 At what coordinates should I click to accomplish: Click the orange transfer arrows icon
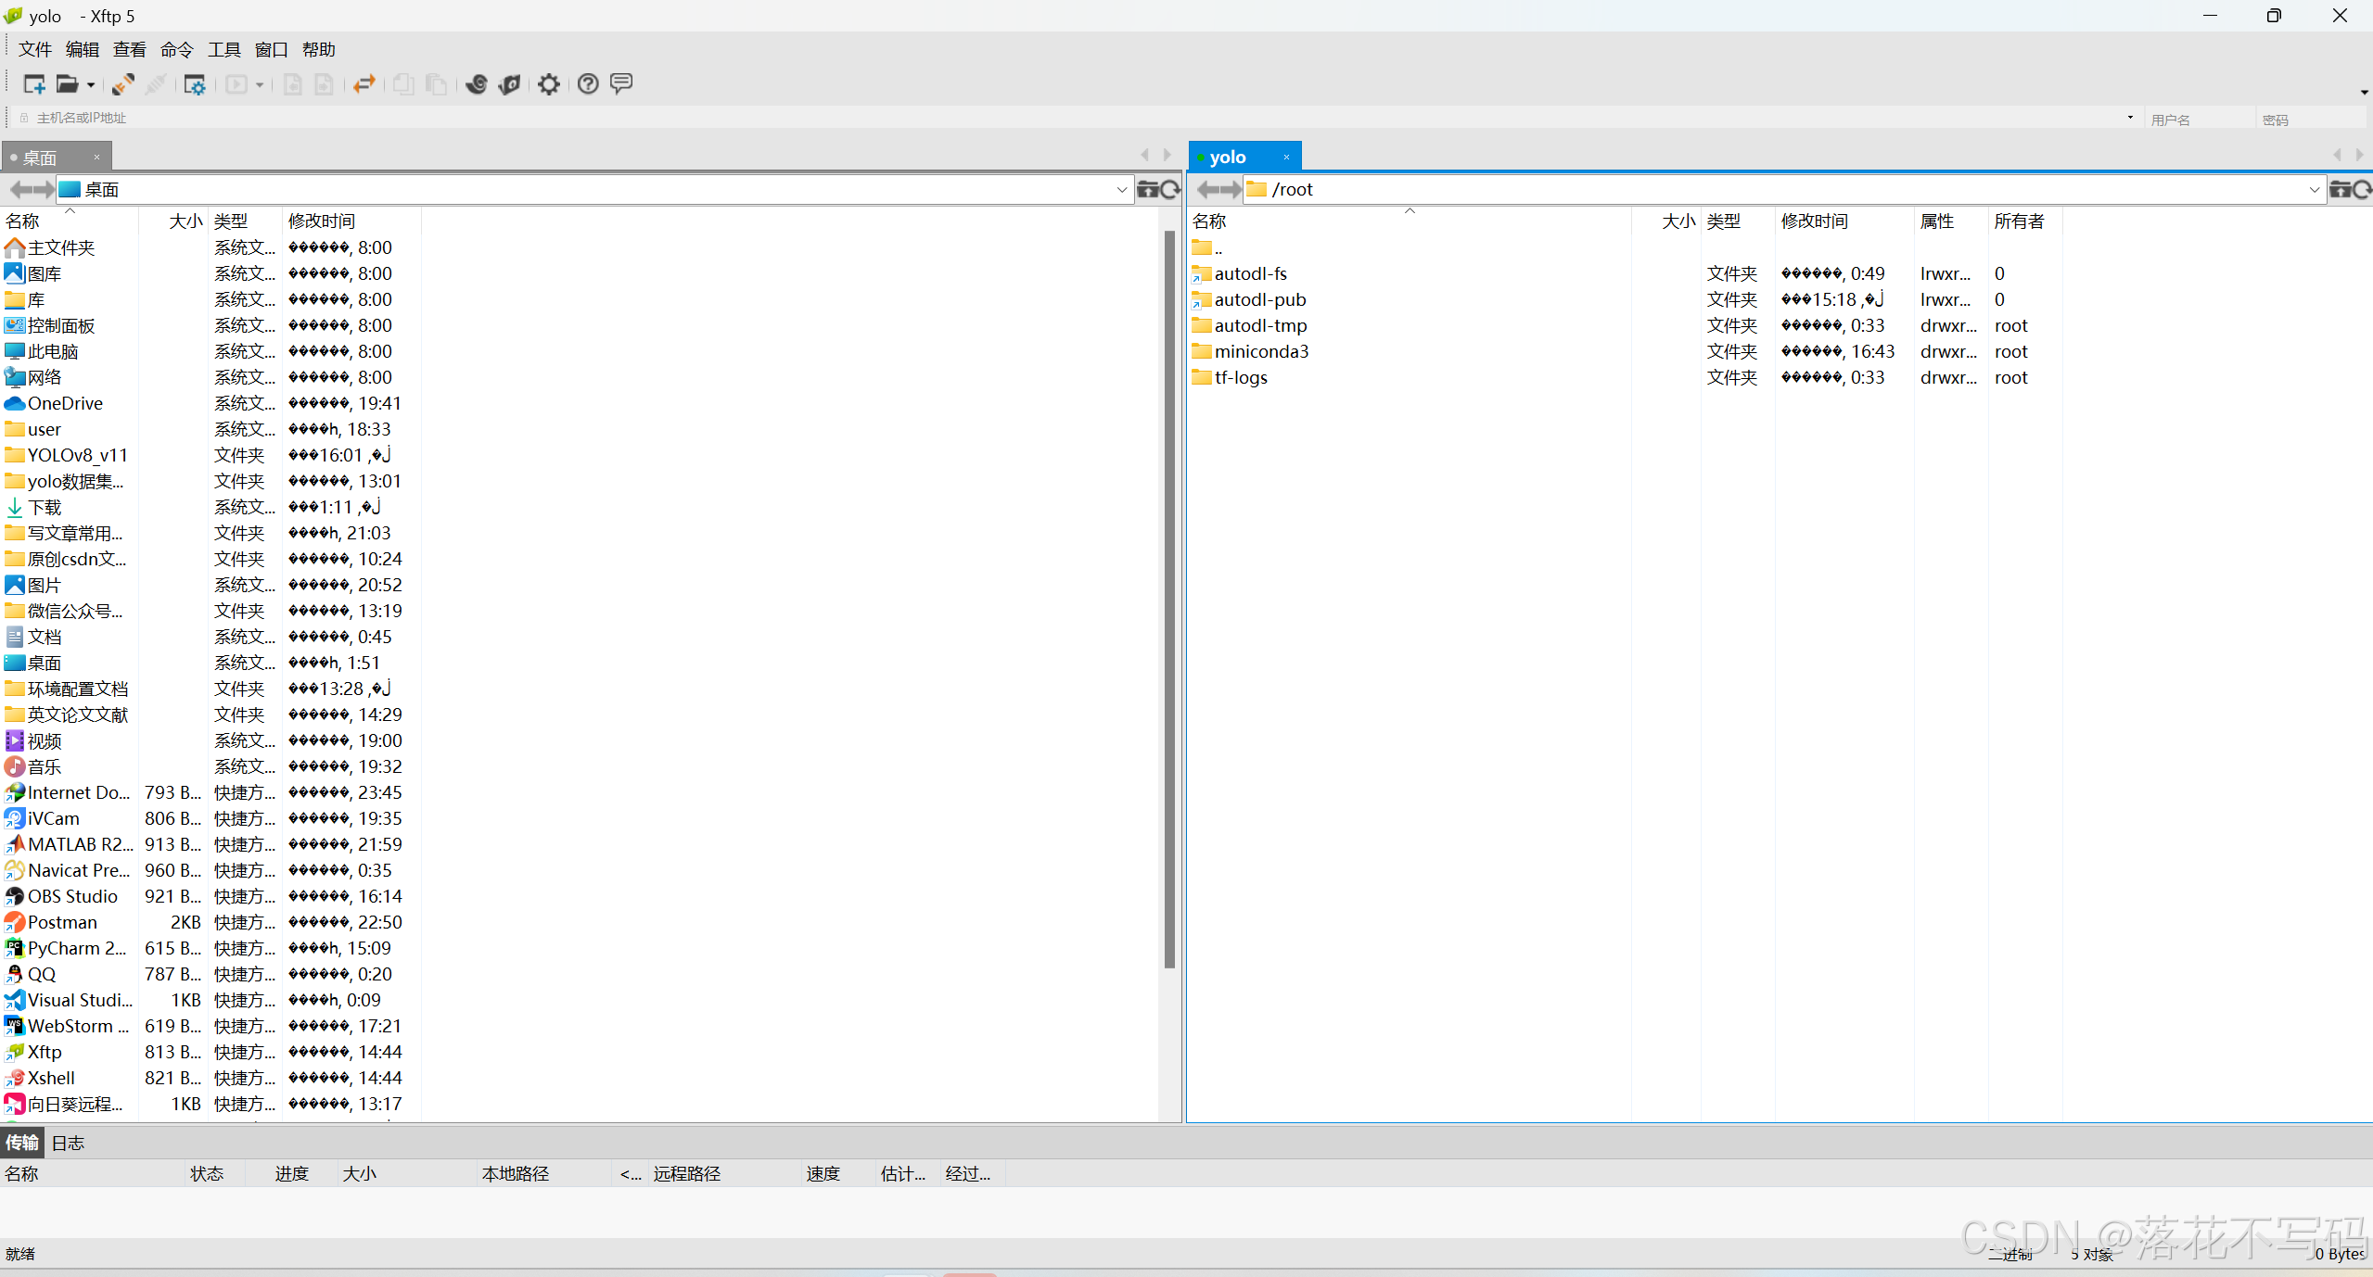(364, 84)
